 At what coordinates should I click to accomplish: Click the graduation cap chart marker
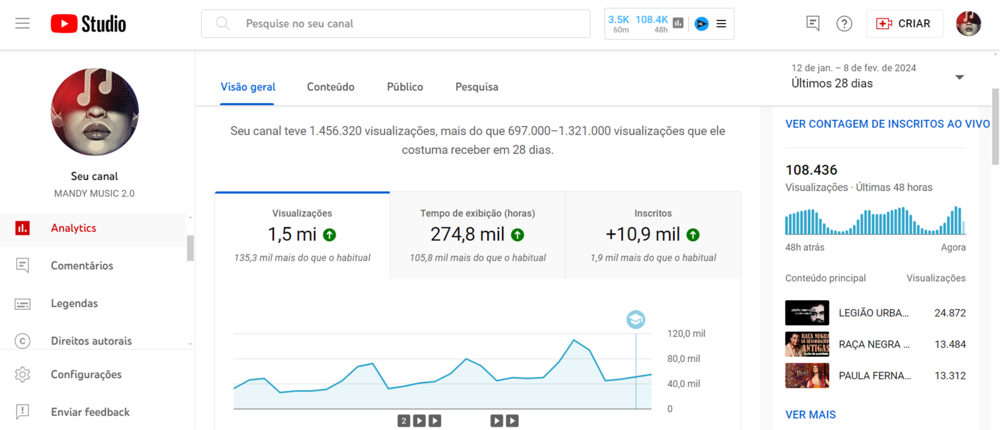[x=636, y=320]
